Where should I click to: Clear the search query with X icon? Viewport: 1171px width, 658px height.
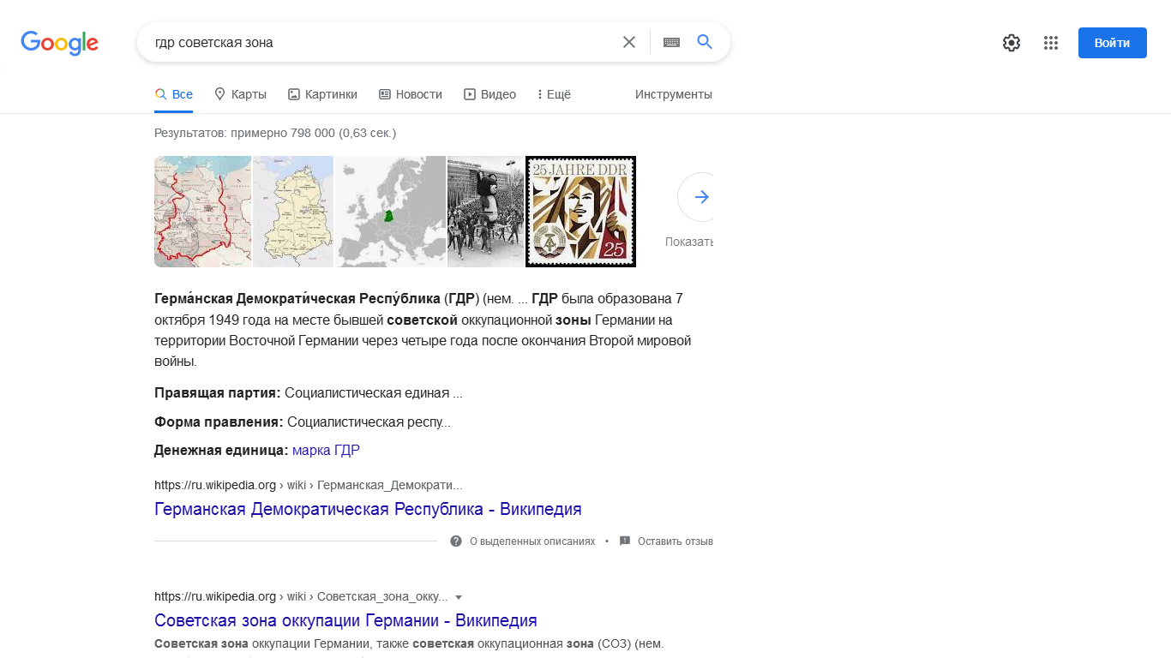tap(629, 42)
